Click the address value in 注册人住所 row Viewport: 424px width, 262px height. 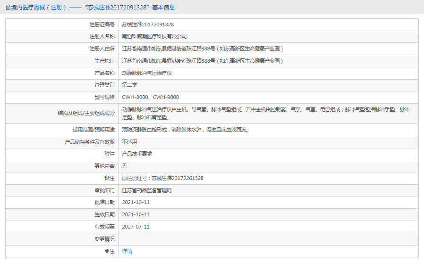tap(203, 49)
